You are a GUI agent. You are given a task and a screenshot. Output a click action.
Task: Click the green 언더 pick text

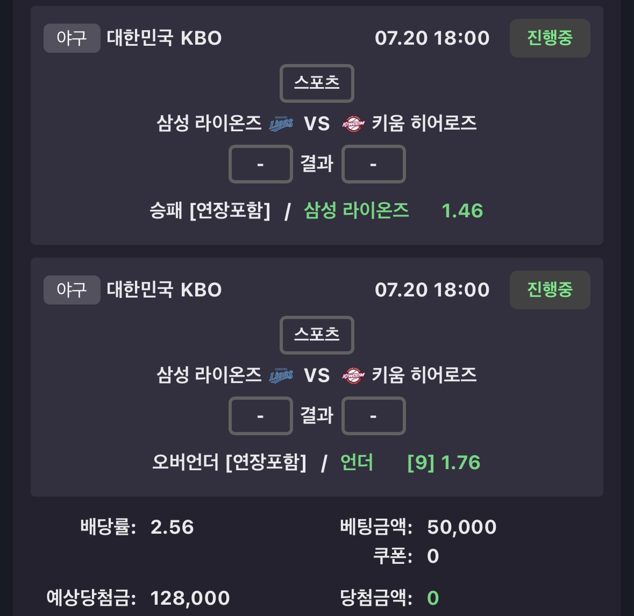point(357,463)
